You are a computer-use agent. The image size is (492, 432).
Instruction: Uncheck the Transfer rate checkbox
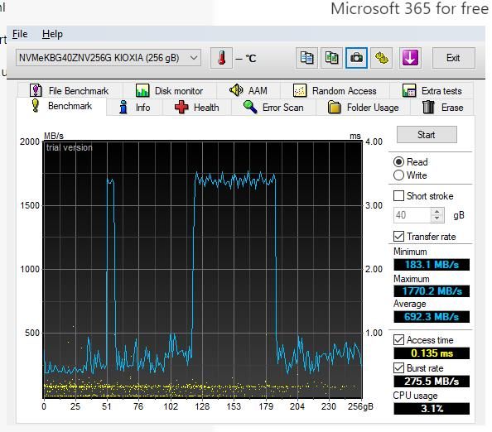[398, 237]
